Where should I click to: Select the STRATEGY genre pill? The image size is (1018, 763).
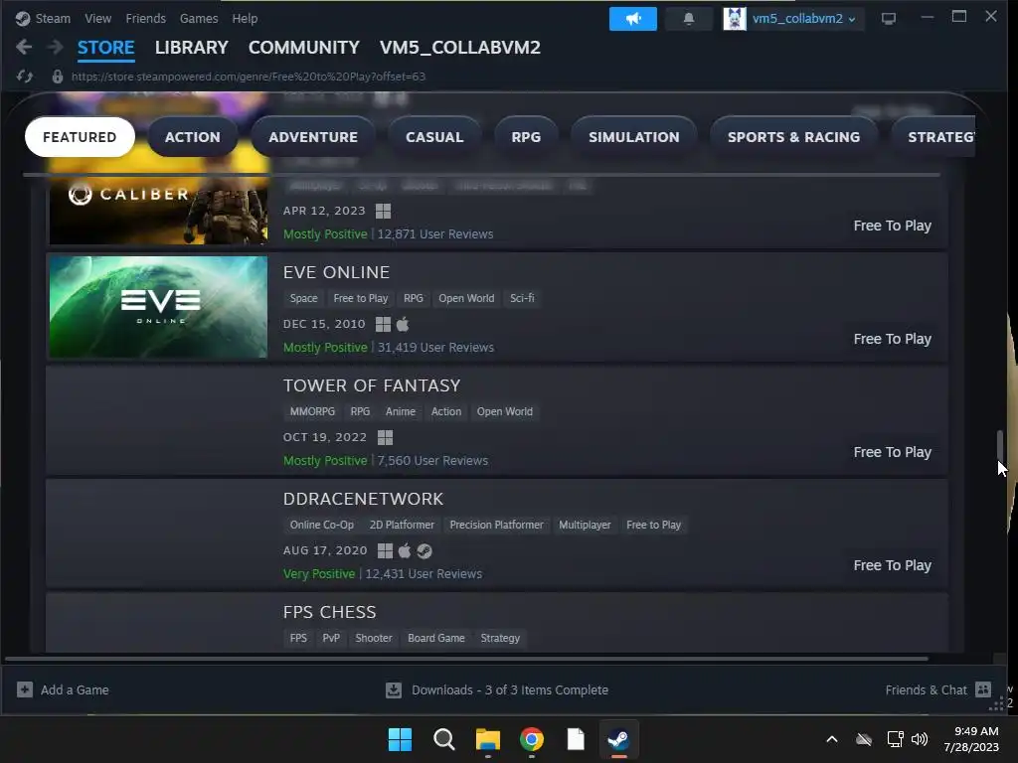[x=933, y=137]
